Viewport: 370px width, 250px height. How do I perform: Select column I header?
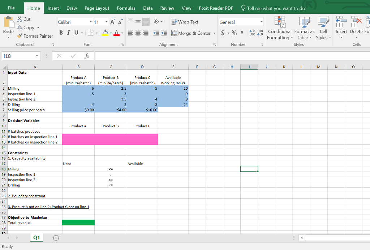(249, 67)
